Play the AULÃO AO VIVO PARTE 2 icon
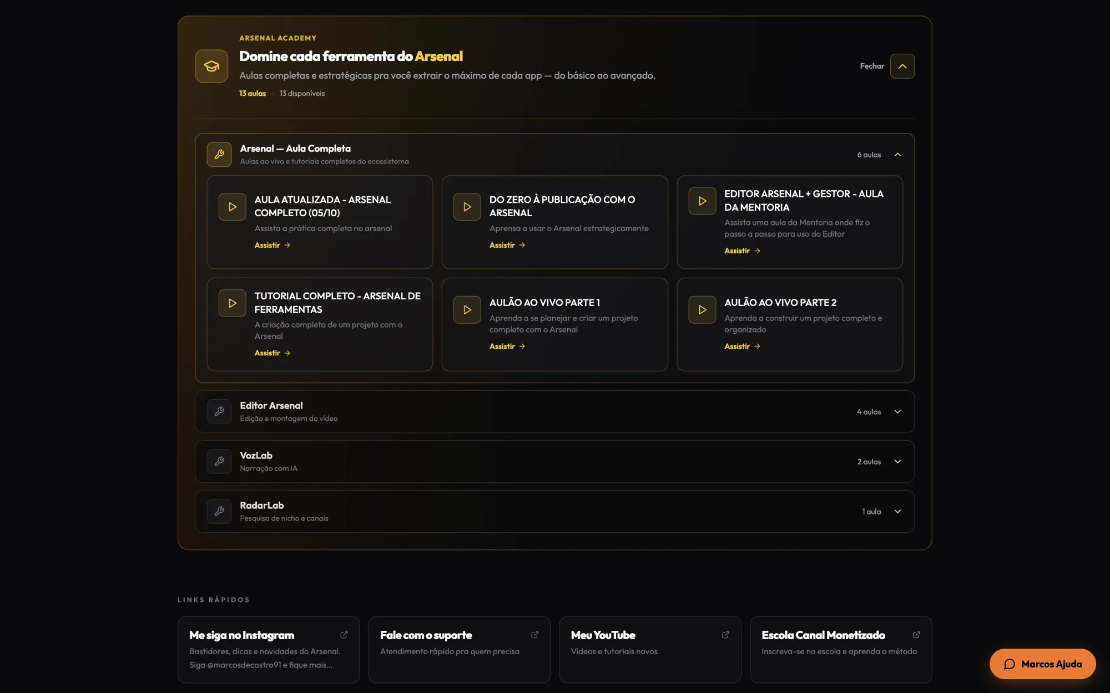This screenshot has width=1110, height=693. pos(702,310)
